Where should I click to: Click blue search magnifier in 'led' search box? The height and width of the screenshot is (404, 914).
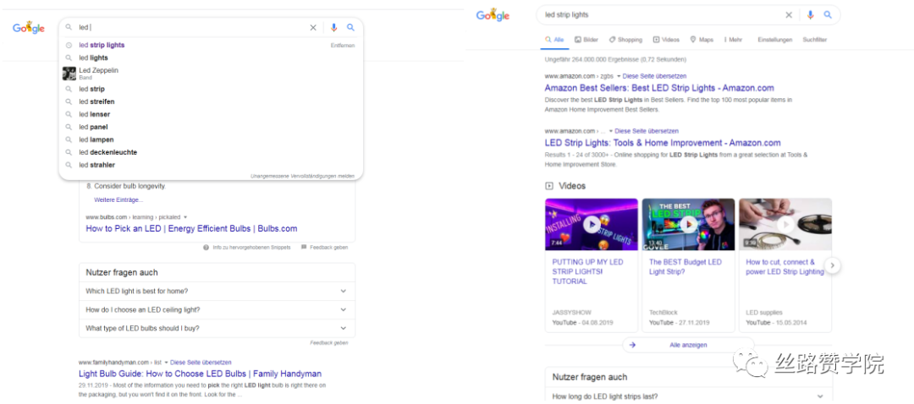pyautogui.click(x=350, y=27)
